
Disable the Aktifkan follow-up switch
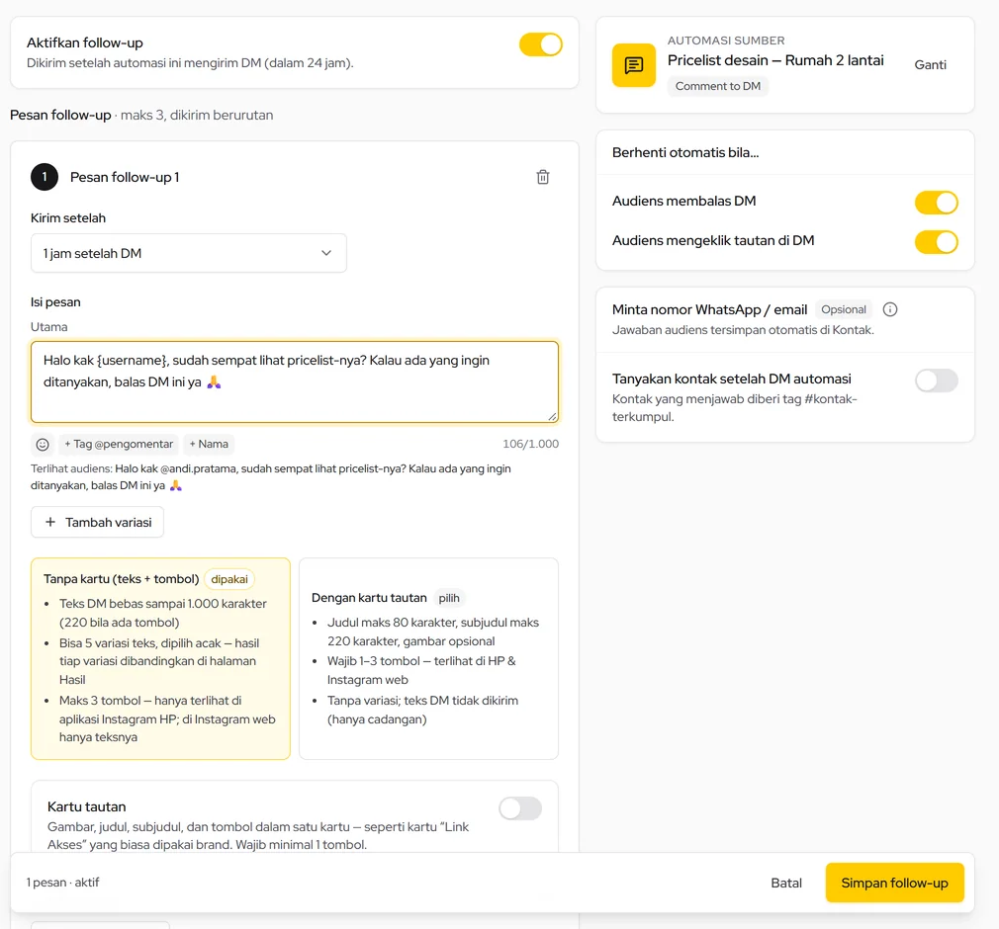[541, 44]
